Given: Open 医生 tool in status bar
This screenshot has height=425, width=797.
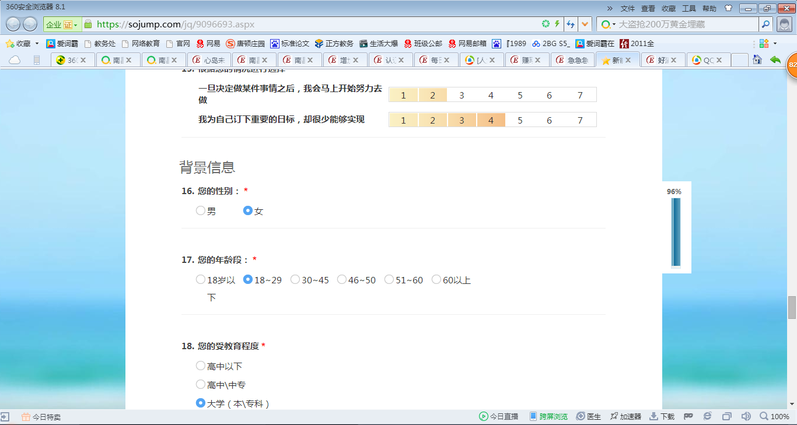Looking at the screenshot, I should click(x=589, y=417).
